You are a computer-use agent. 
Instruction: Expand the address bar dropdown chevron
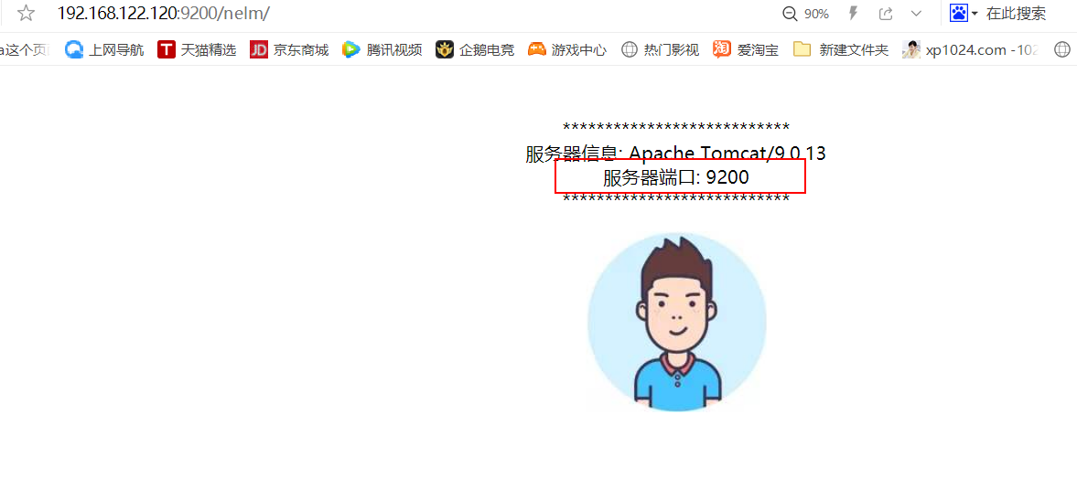pos(916,14)
